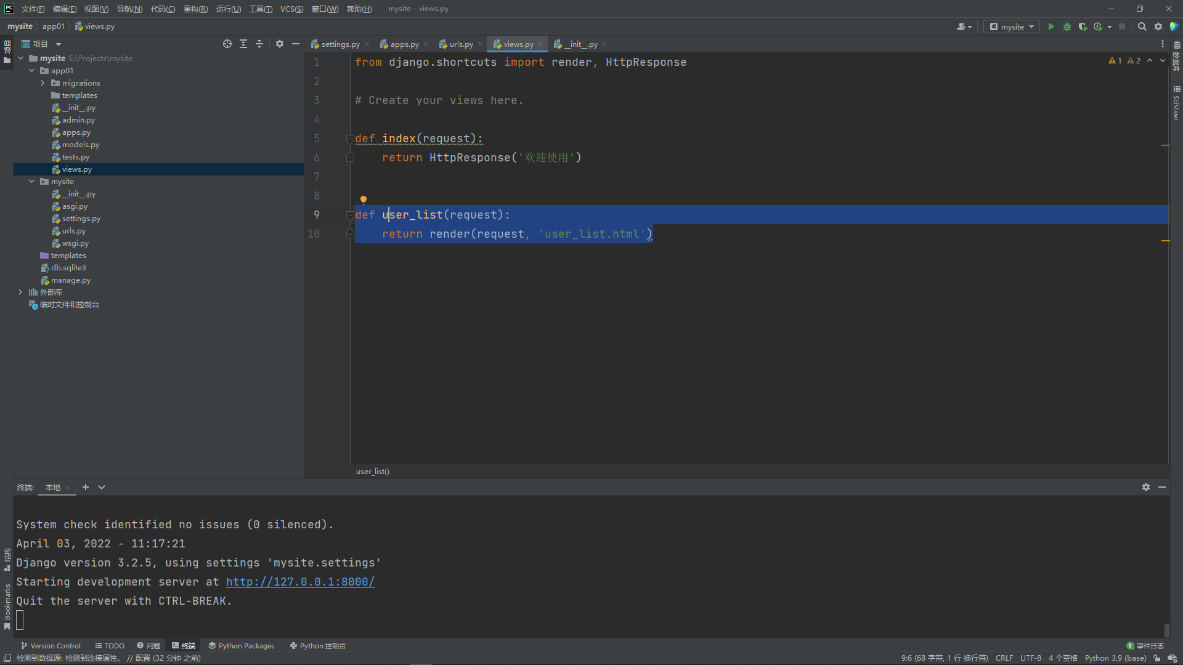The height and width of the screenshot is (665, 1183).
Task: Click the code-with-me user icon
Action: pyautogui.click(x=964, y=26)
